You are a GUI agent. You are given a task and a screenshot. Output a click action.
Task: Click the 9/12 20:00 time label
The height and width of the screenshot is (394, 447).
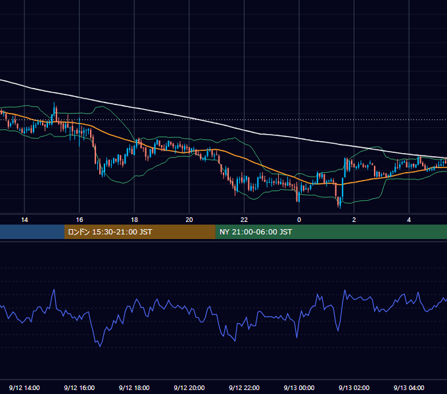click(x=189, y=387)
